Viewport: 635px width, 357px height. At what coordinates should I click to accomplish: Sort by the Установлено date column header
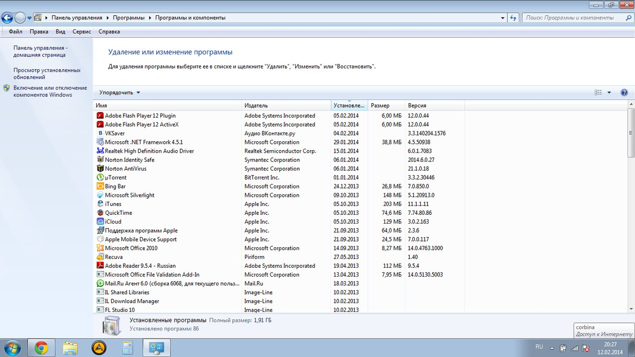tap(349, 106)
